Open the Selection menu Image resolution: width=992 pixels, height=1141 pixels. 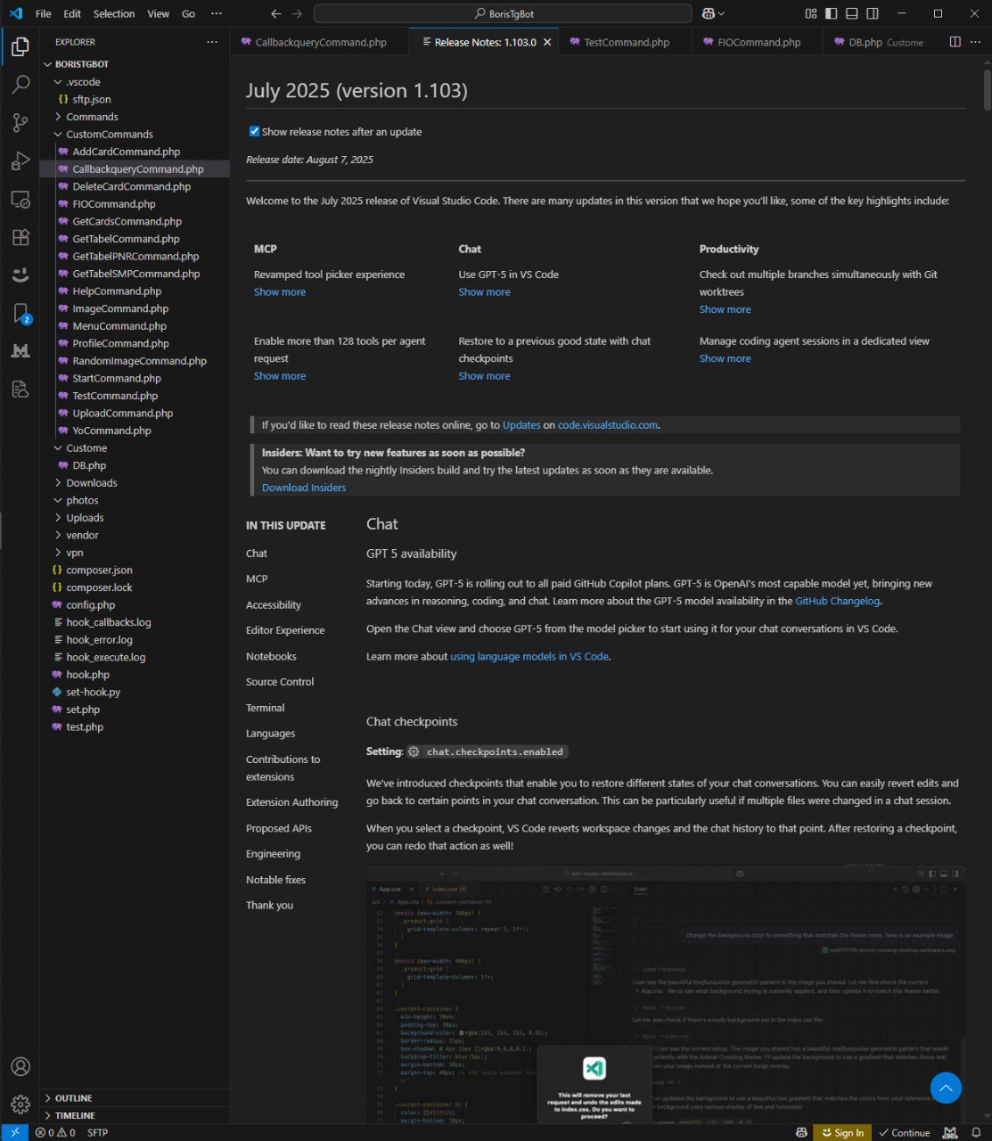(x=114, y=13)
